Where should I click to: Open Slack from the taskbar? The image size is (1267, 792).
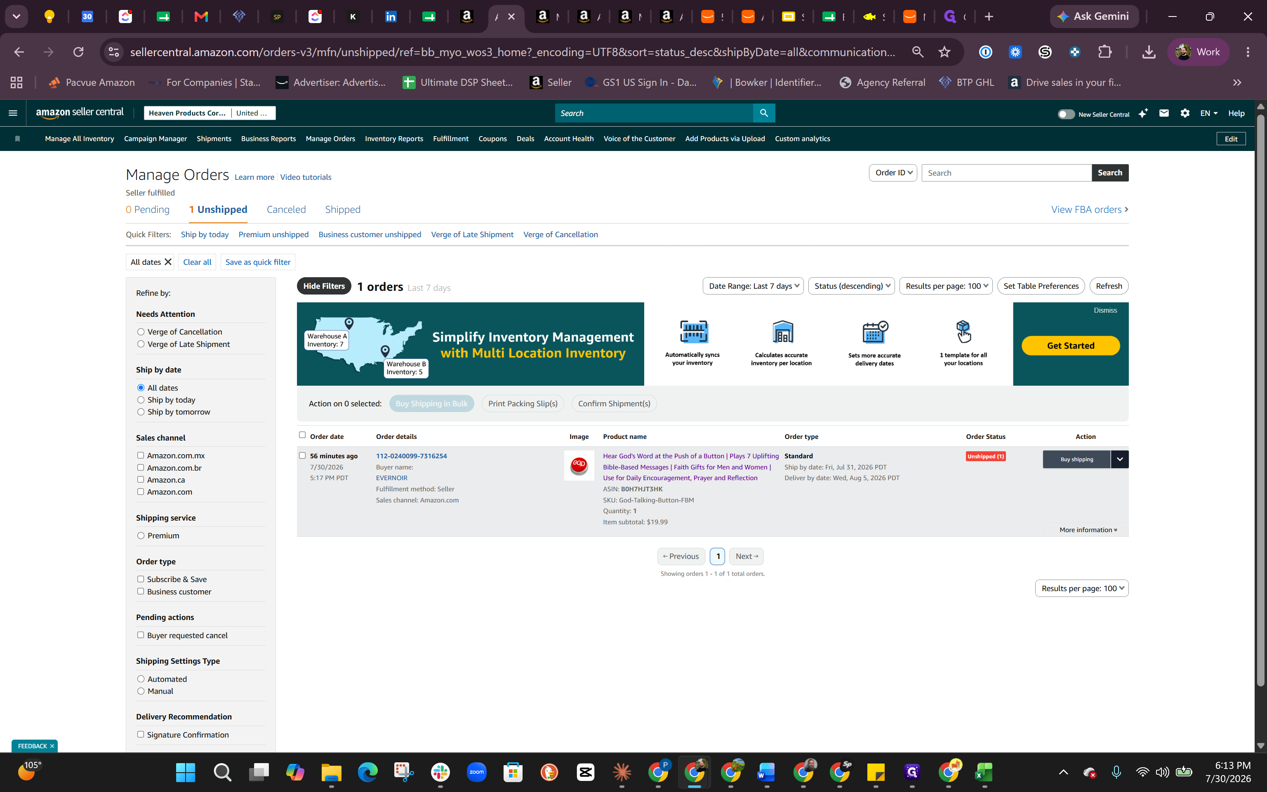(440, 772)
